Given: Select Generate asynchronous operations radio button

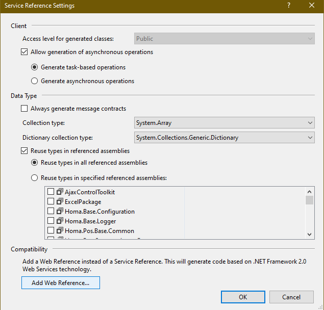Looking at the screenshot, I should coord(34,81).
